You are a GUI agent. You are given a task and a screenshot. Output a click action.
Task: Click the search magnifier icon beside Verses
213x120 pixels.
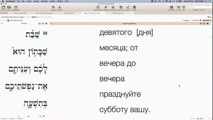(x=29, y=17)
